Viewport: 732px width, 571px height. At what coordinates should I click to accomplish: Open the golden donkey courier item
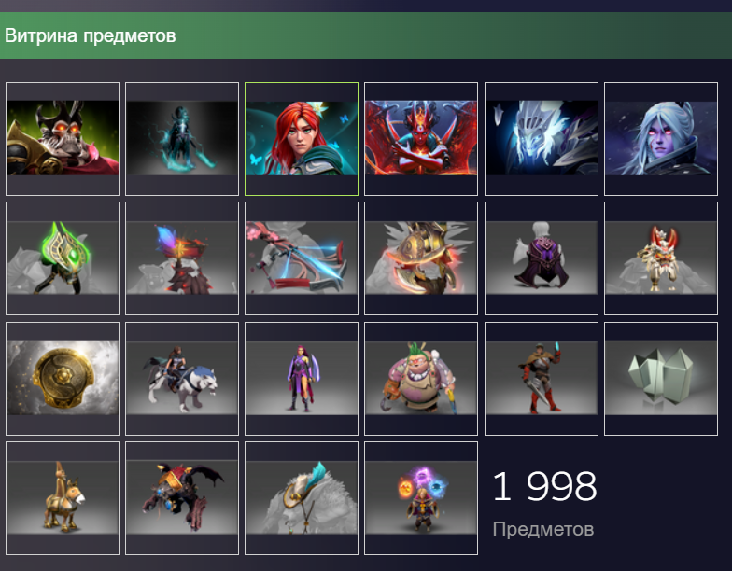click(63, 498)
